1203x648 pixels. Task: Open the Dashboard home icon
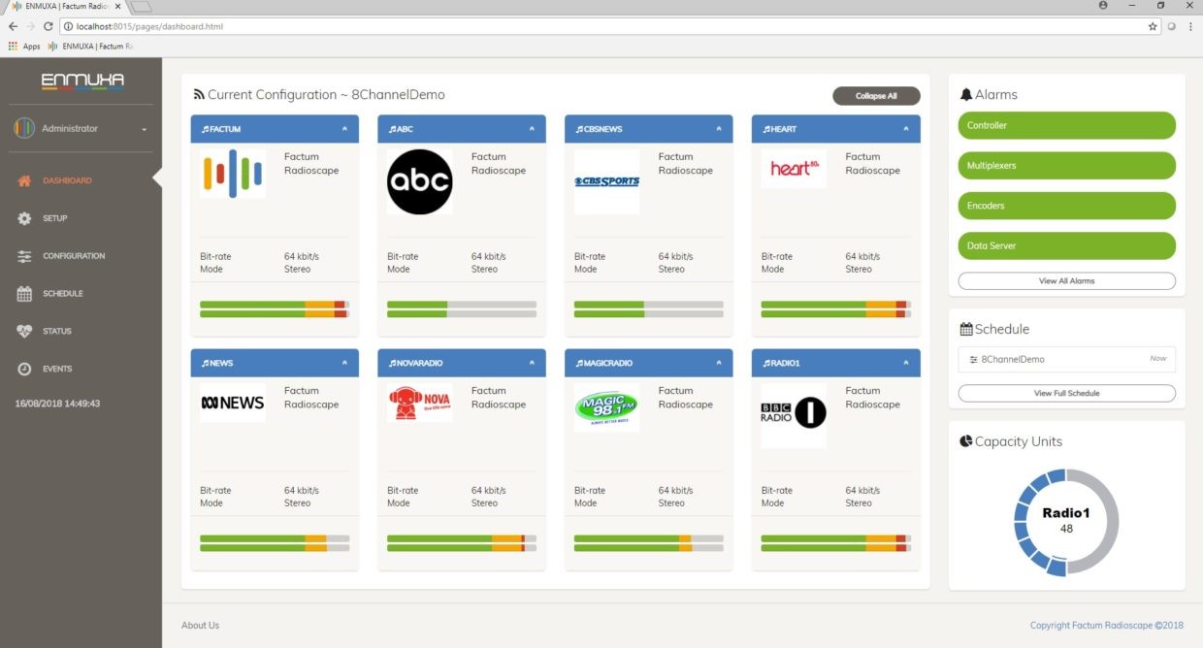pos(24,180)
